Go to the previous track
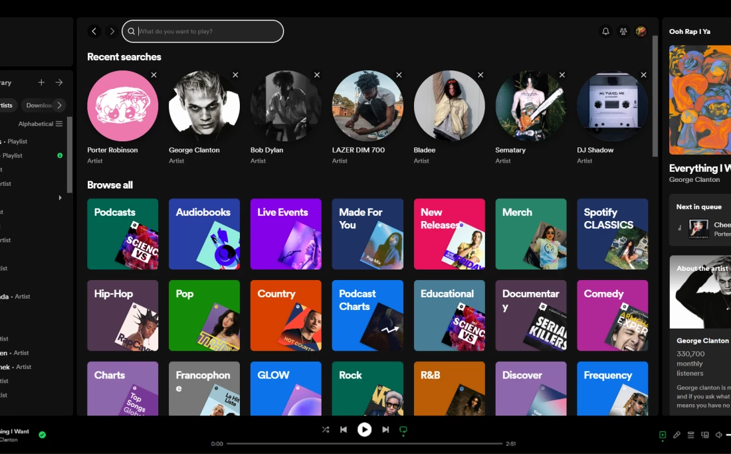731x454 pixels. tap(344, 429)
